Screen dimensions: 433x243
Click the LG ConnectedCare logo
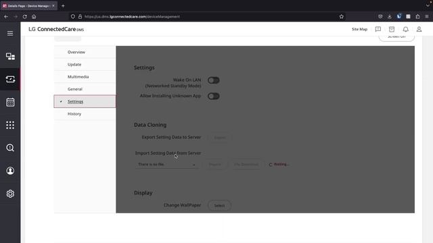coord(56,29)
